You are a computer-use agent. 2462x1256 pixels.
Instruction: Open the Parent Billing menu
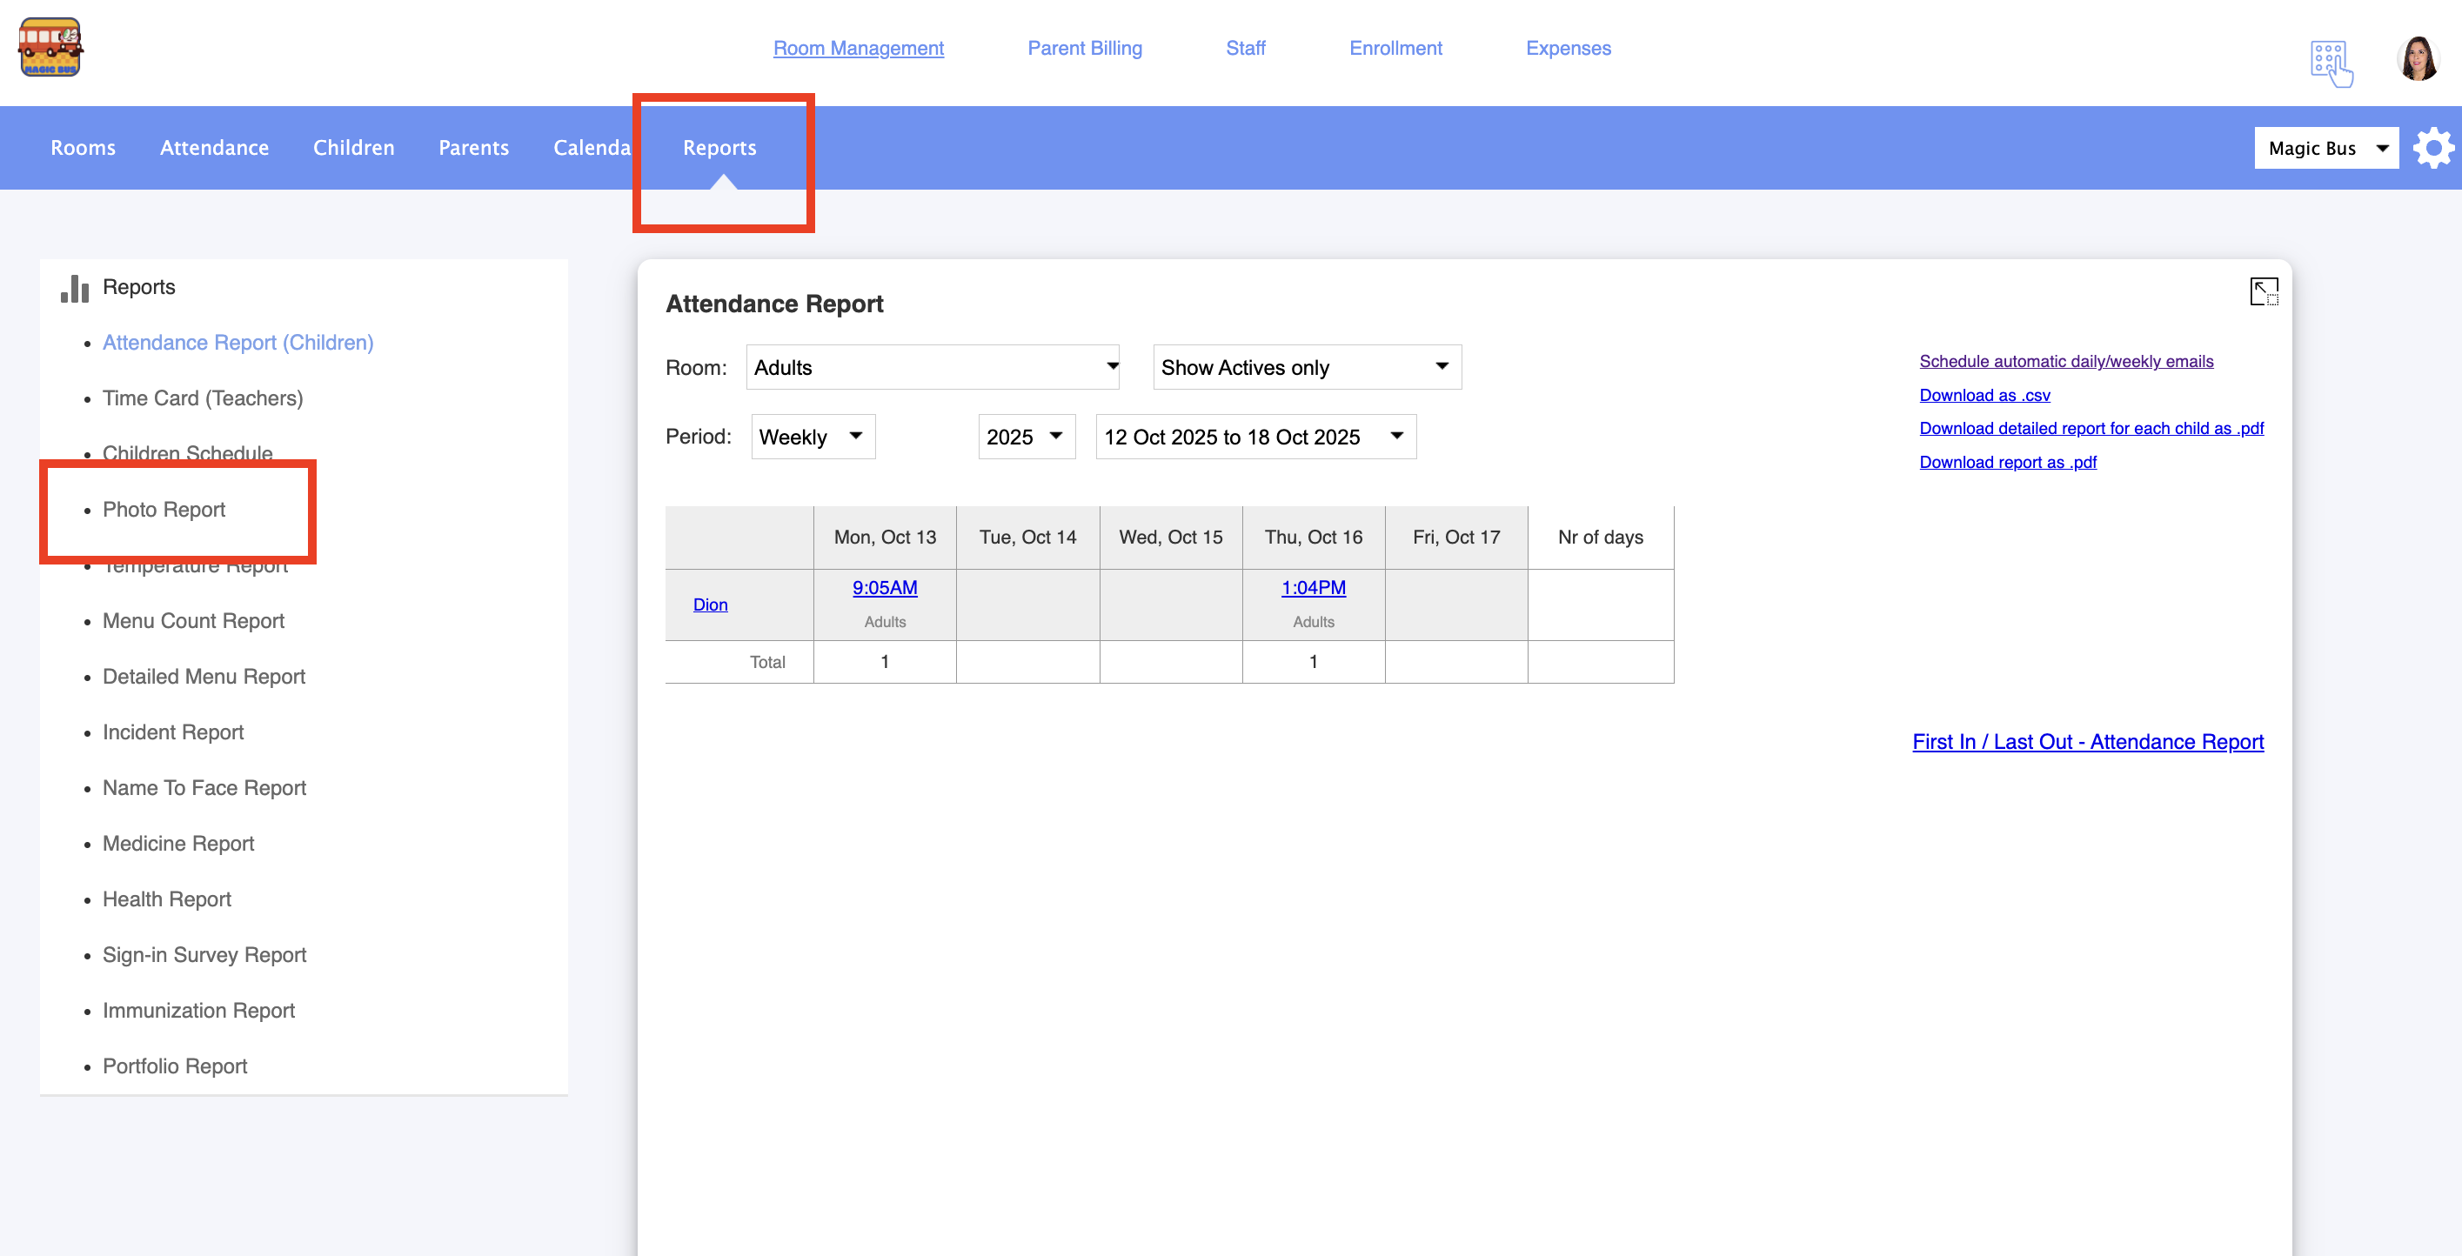point(1084,48)
